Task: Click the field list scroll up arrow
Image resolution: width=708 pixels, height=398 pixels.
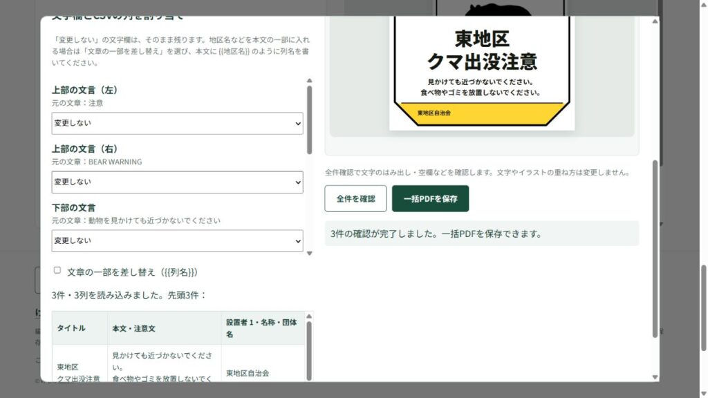Action: 309,81
